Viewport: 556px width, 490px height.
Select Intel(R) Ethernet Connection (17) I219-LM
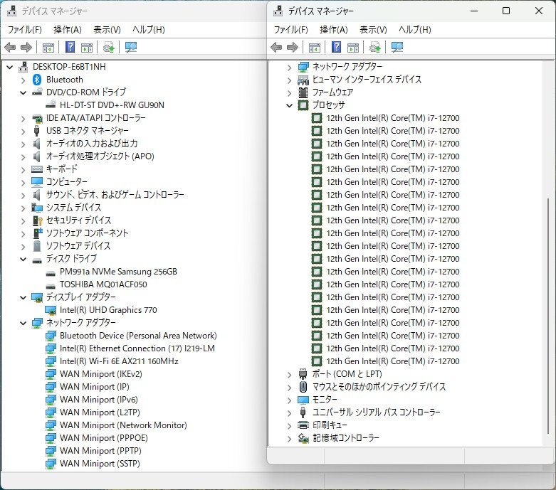coord(137,348)
